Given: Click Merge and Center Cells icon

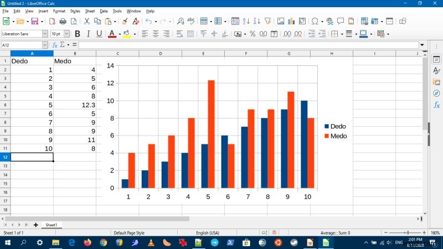Looking at the screenshot, I should point(190,34).
